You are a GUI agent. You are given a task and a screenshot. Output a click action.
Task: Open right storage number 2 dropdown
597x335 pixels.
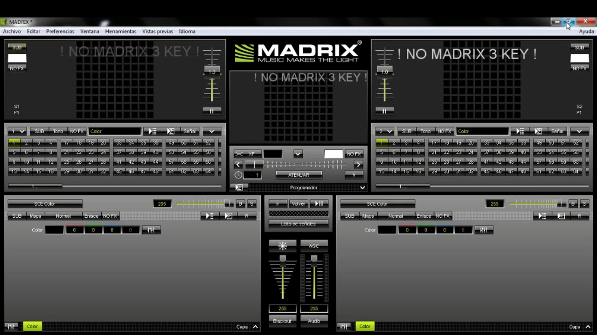pyautogui.click(x=385, y=131)
